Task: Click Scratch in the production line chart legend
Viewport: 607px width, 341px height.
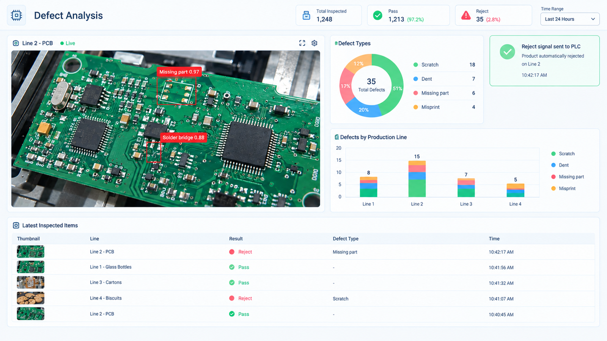Action: tap(563, 154)
